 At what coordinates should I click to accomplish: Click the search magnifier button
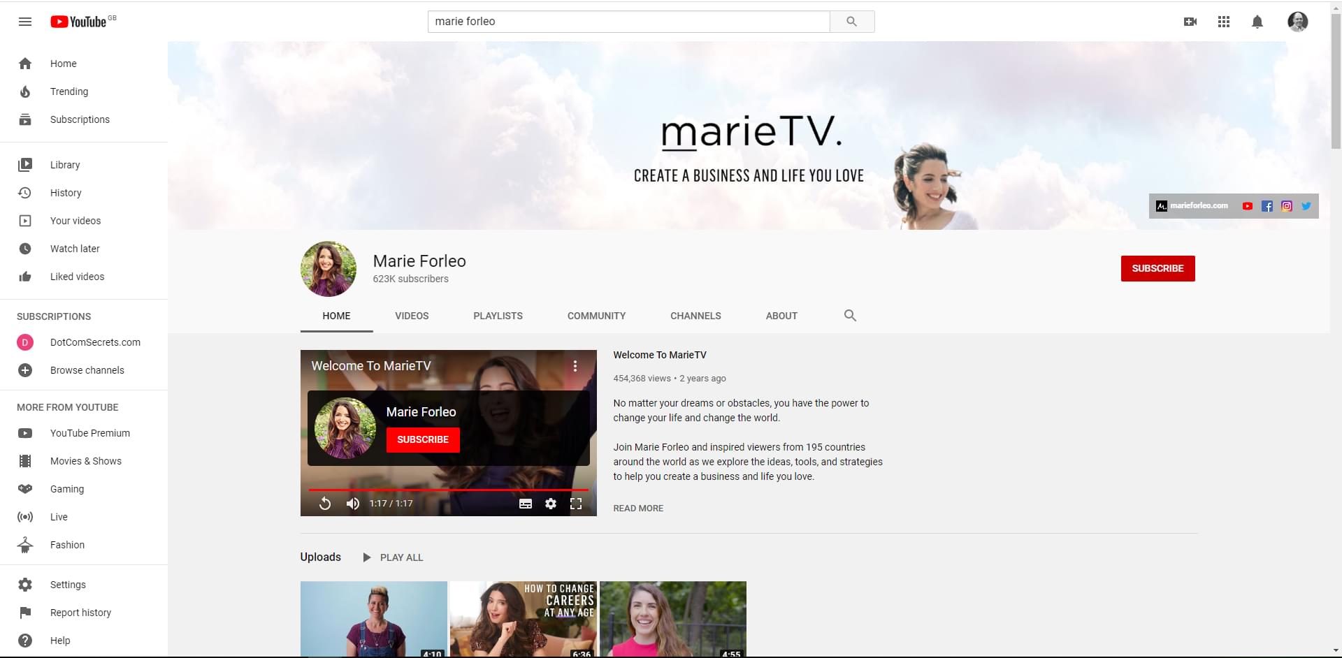click(851, 22)
